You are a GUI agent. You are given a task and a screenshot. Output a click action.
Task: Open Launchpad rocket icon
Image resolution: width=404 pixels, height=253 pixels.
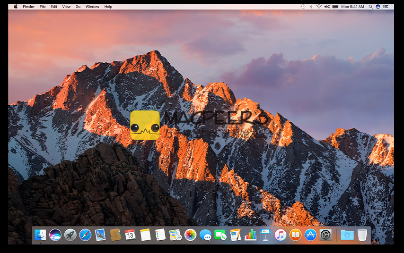click(70, 235)
